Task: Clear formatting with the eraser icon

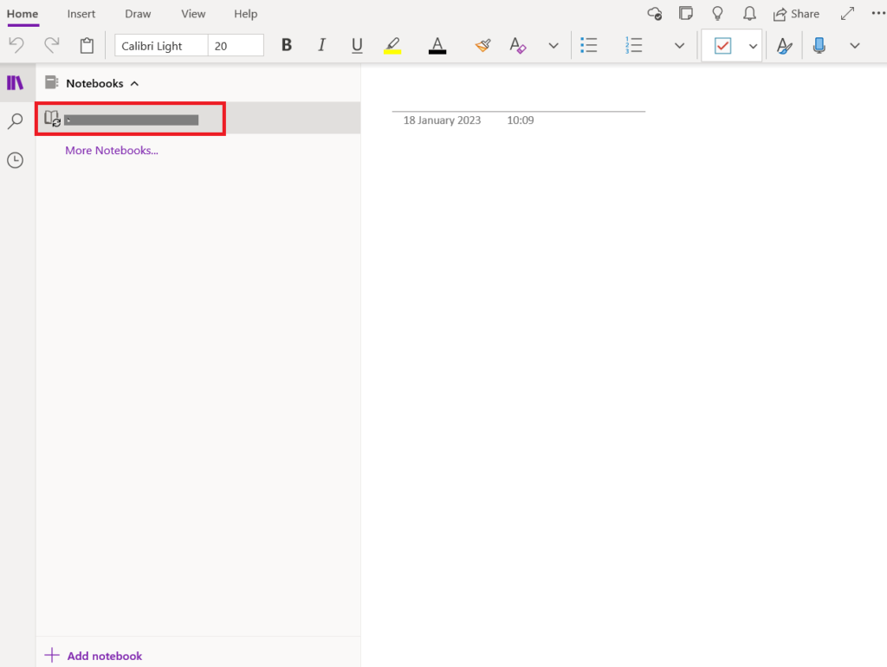Action: tap(518, 45)
